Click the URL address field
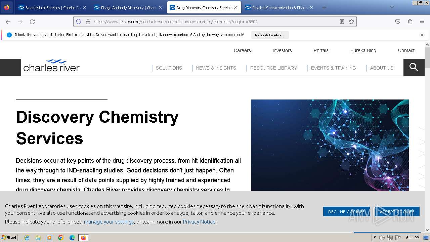The image size is (430, 242). point(215,22)
